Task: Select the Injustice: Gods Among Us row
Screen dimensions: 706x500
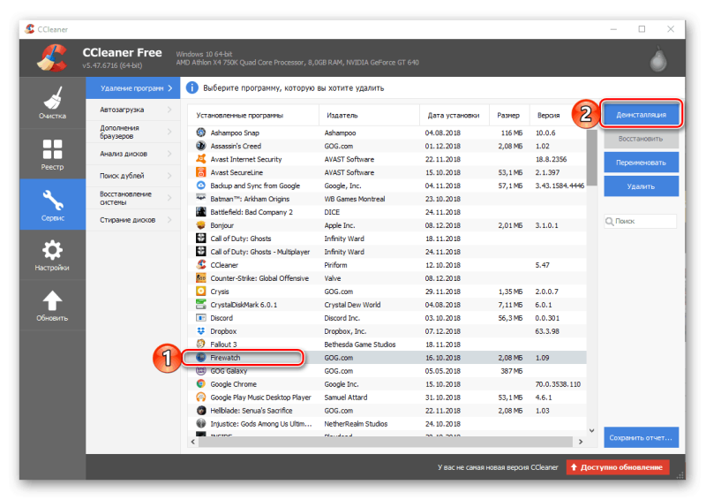Action: (387, 423)
